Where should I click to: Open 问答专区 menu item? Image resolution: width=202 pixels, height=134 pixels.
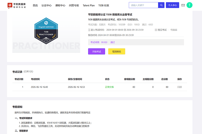pos(74,5)
